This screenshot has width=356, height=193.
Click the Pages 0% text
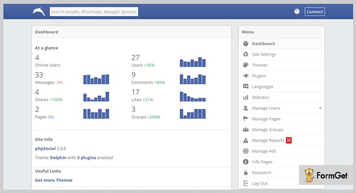pyautogui.click(x=44, y=117)
